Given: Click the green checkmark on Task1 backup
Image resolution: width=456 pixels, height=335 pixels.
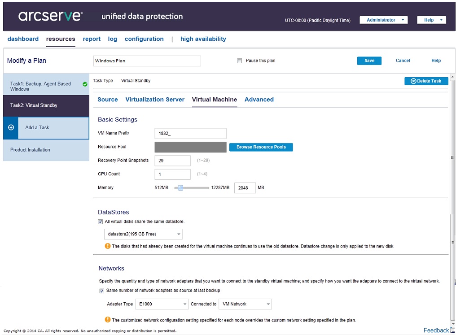Looking at the screenshot, I should tap(85, 84).
